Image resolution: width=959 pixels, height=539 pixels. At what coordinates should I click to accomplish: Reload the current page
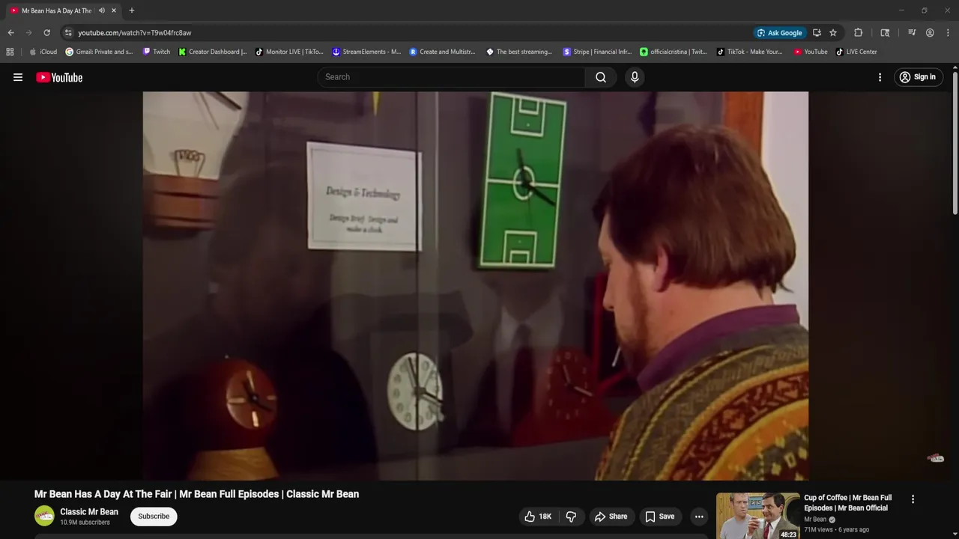click(46, 33)
